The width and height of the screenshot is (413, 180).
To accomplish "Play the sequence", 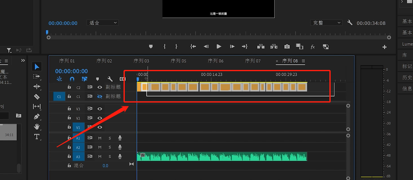I will pyautogui.click(x=219, y=46).
